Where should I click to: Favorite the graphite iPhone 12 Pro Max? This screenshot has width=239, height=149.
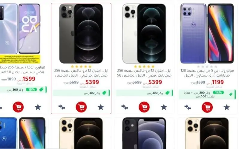[x=101, y=107]
